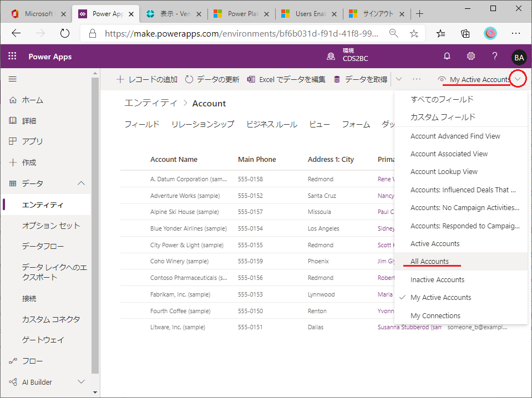Select すべてのフィールド in the view menu
532x398 pixels.
point(461,99)
